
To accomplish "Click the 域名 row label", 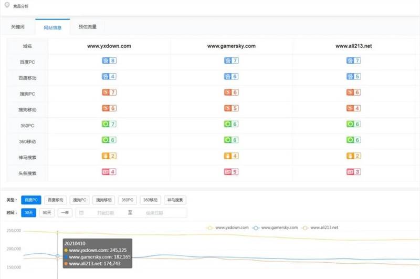I will [x=27, y=46].
